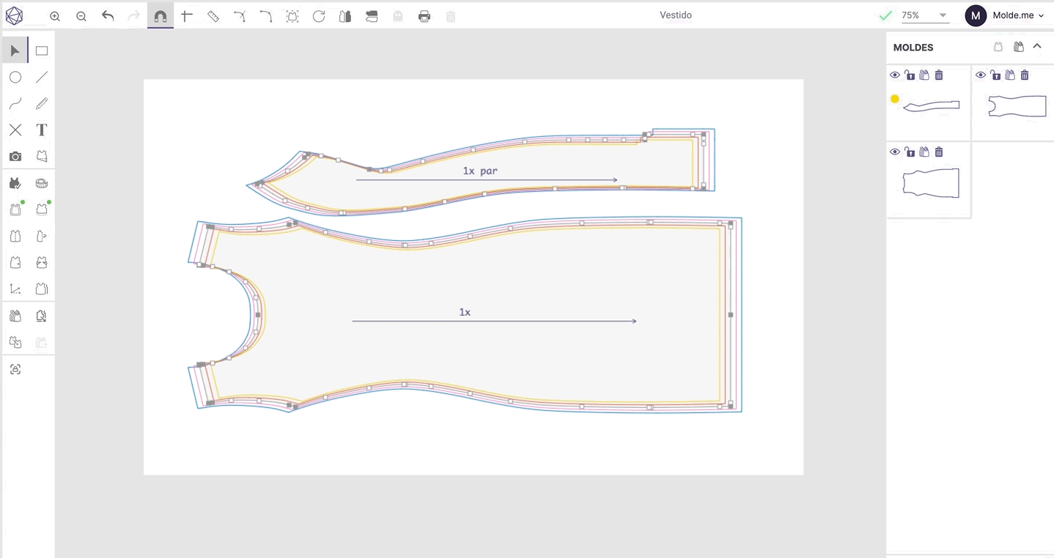Screen dimensions: 1054x558
Task: Select the X cross tool
Action: (15, 130)
